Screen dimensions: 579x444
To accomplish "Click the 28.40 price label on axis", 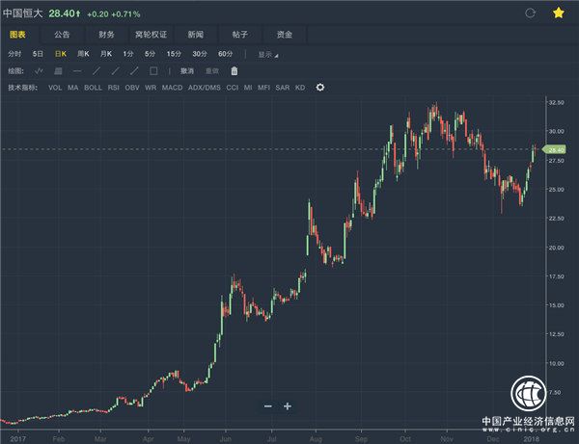I will pos(555,149).
